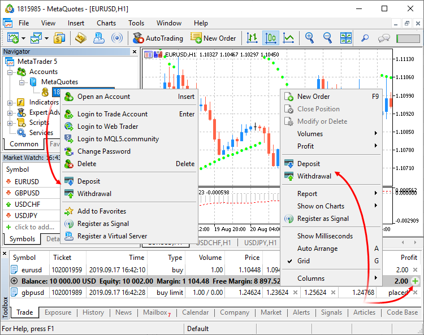Image resolution: width=424 pixels, height=335 pixels.
Task: Click the search icon in toolbar
Action: [365, 38]
